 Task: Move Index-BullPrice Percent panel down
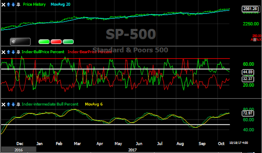[x=14, y=52]
